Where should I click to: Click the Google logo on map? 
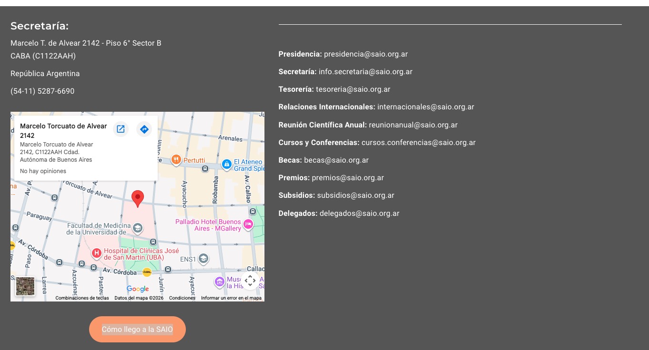click(138, 289)
